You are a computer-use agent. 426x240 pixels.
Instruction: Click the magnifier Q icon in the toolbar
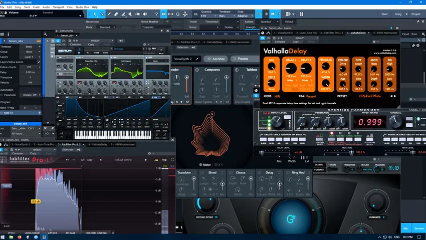(x=178, y=14)
